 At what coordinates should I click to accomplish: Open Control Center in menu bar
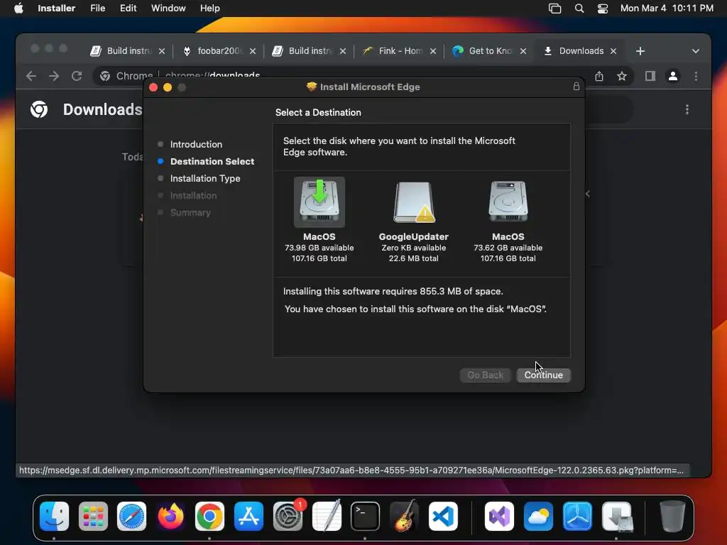(x=602, y=9)
